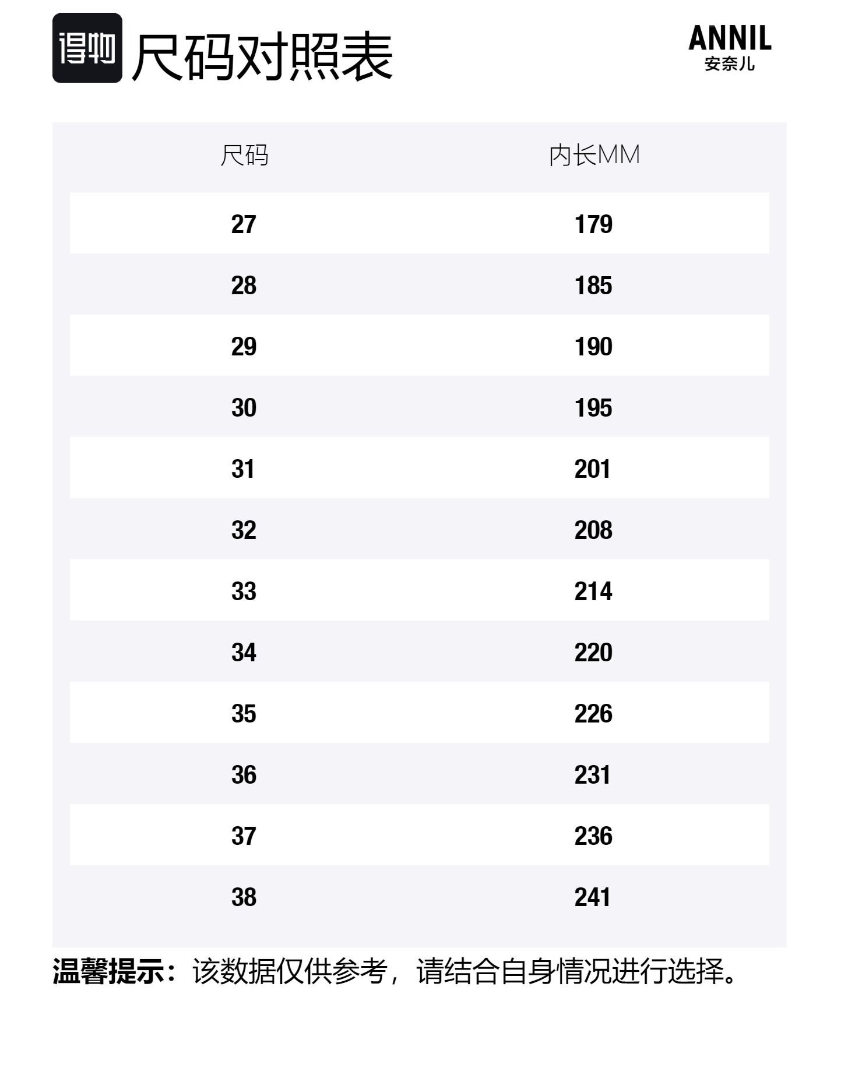Click the 226 inner length value

coord(593,714)
